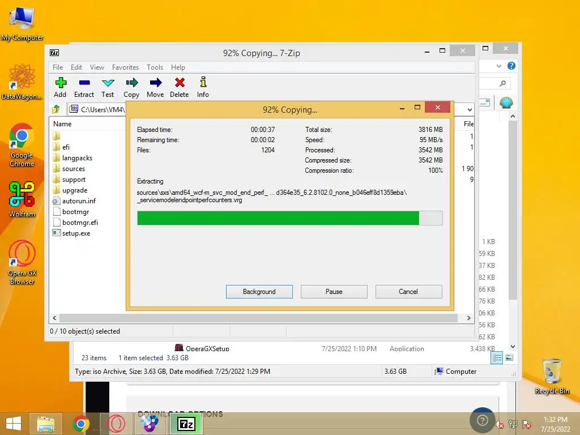Open the Edit menu

pyautogui.click(x=76, y=67)
